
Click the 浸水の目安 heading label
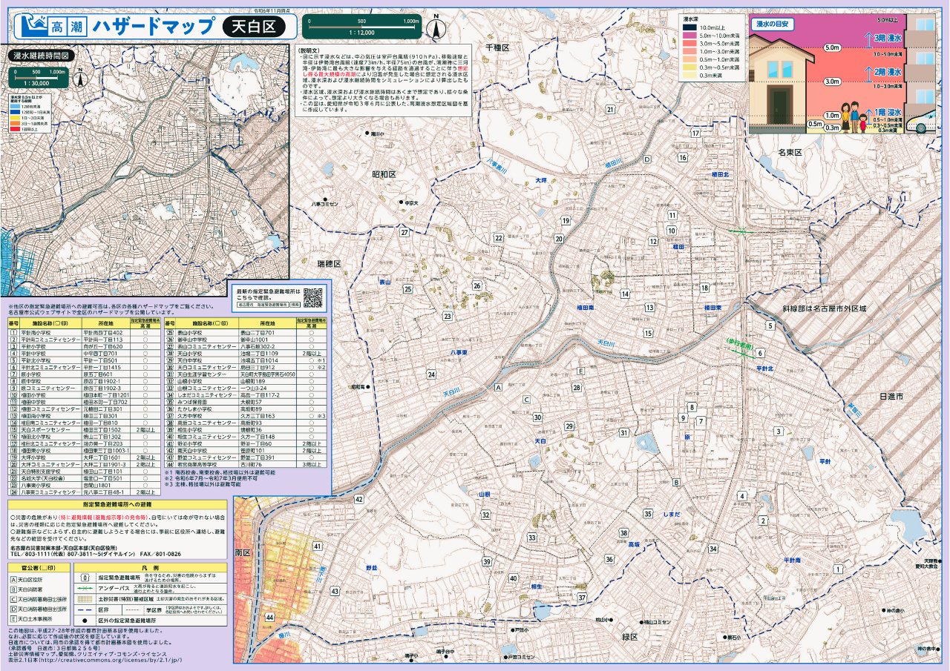(x=772, y=24)
